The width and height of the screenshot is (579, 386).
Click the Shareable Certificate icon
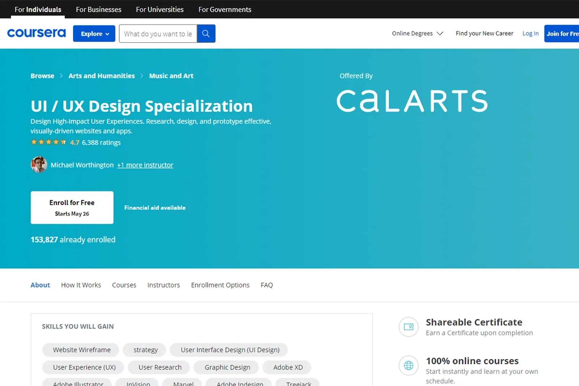409,327
